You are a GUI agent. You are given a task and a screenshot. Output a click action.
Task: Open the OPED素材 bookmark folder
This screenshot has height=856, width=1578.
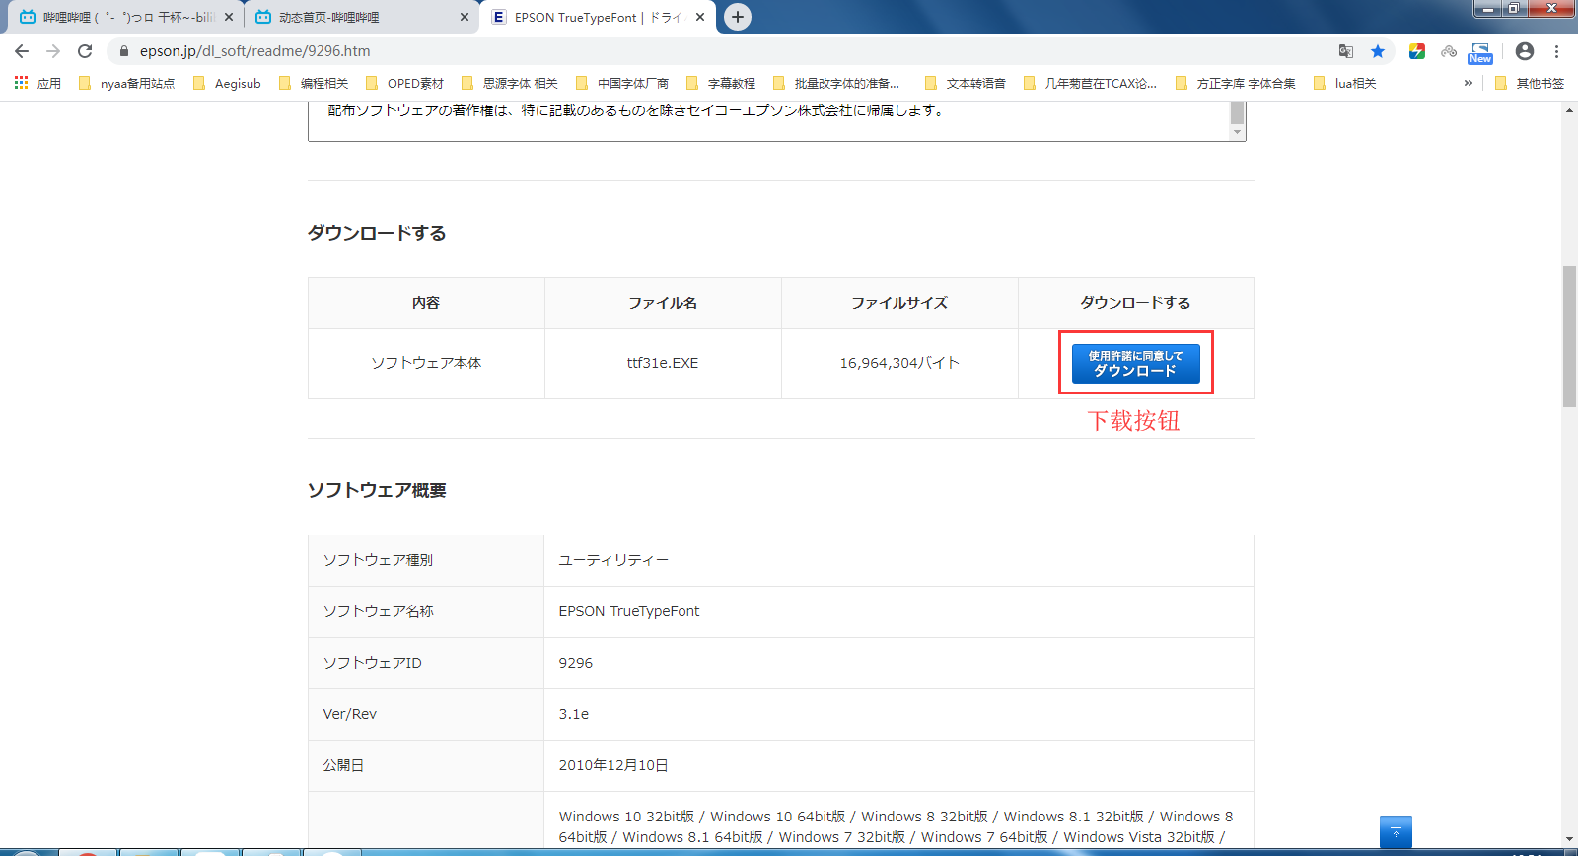click(404, 84)
